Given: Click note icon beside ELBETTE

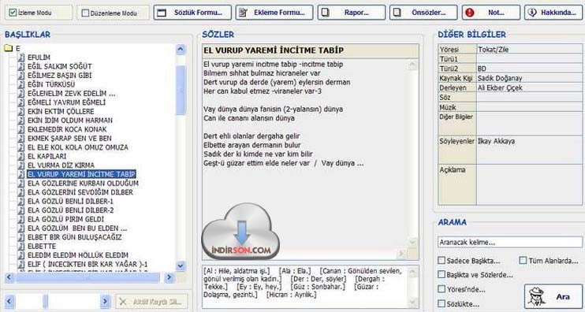Looking at the screenshot, I should click(21, 246).
